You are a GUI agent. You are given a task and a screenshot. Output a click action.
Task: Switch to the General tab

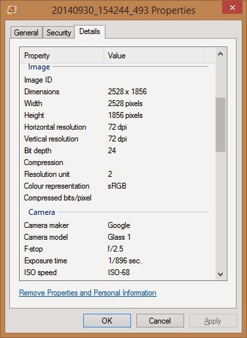point(26,33)
